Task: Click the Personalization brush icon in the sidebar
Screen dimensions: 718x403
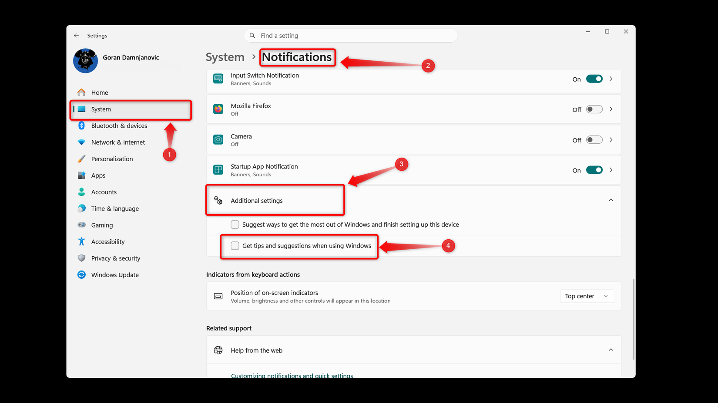Action: pos(81,159)
